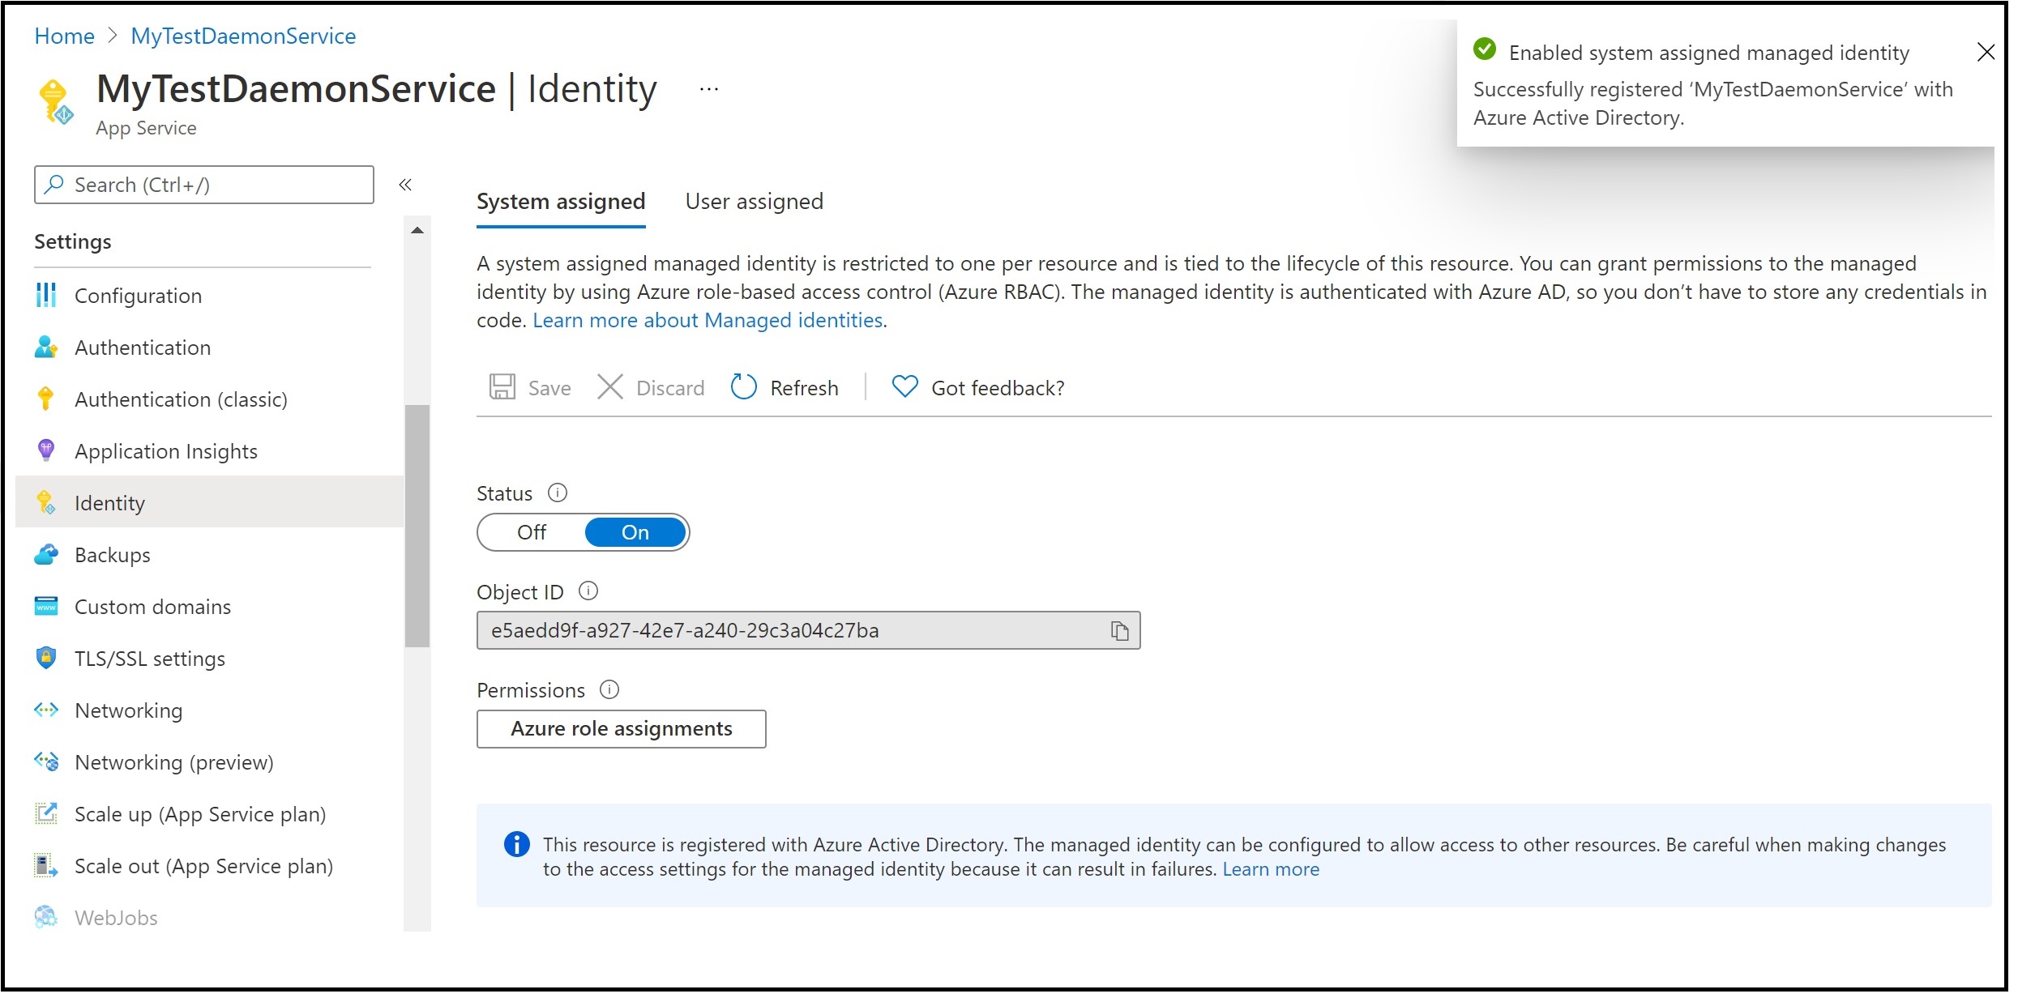
Task: Click the Authentication people icon
Action: coord(46,348)
